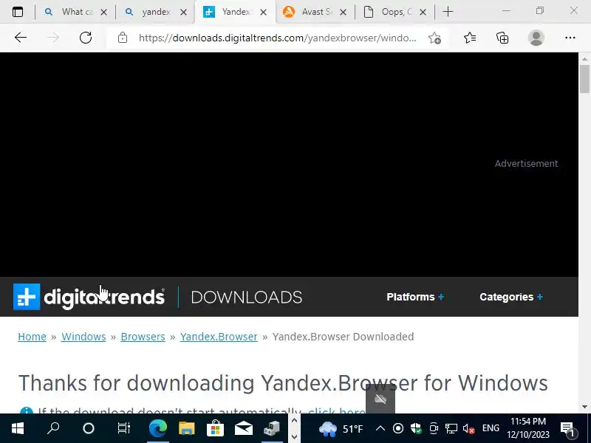Click the address bar URL

point(278,38)
